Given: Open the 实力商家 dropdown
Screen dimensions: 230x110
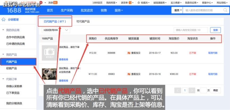Looking at the screenshot, I should tap(176, 3).
